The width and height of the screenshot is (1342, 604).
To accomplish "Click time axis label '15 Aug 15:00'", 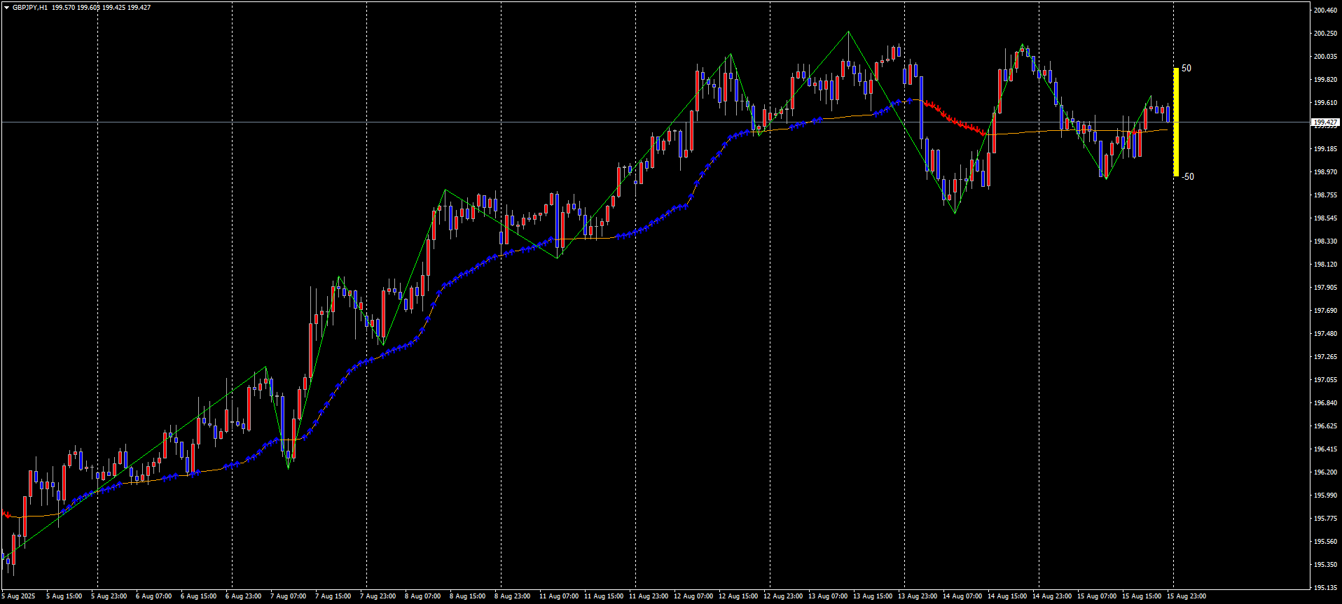I will (x=1142, y=597).
